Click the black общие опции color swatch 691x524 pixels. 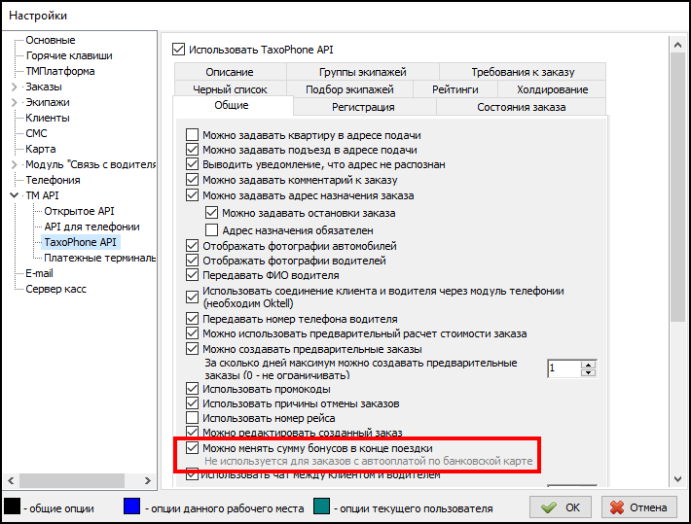tap(12, 507)
